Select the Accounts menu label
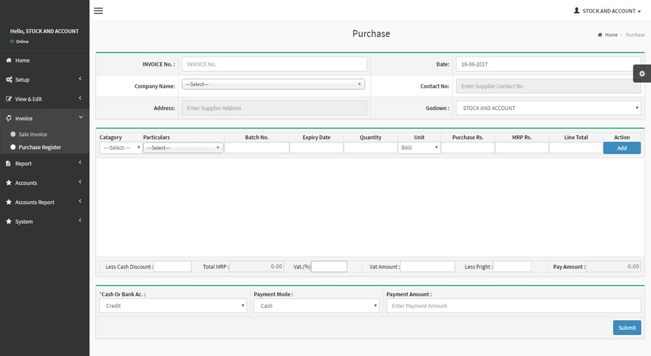Screen dimensions: 651x356 click(26, 183)
